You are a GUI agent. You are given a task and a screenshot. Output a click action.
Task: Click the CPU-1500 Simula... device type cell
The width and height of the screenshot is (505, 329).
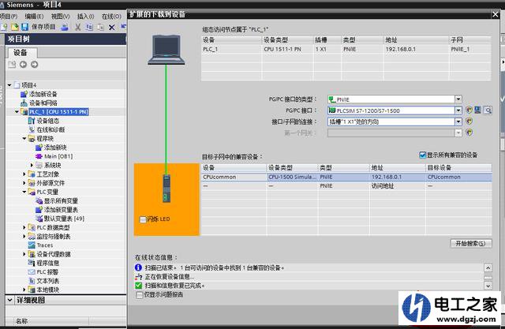click(x=293, y=177)
